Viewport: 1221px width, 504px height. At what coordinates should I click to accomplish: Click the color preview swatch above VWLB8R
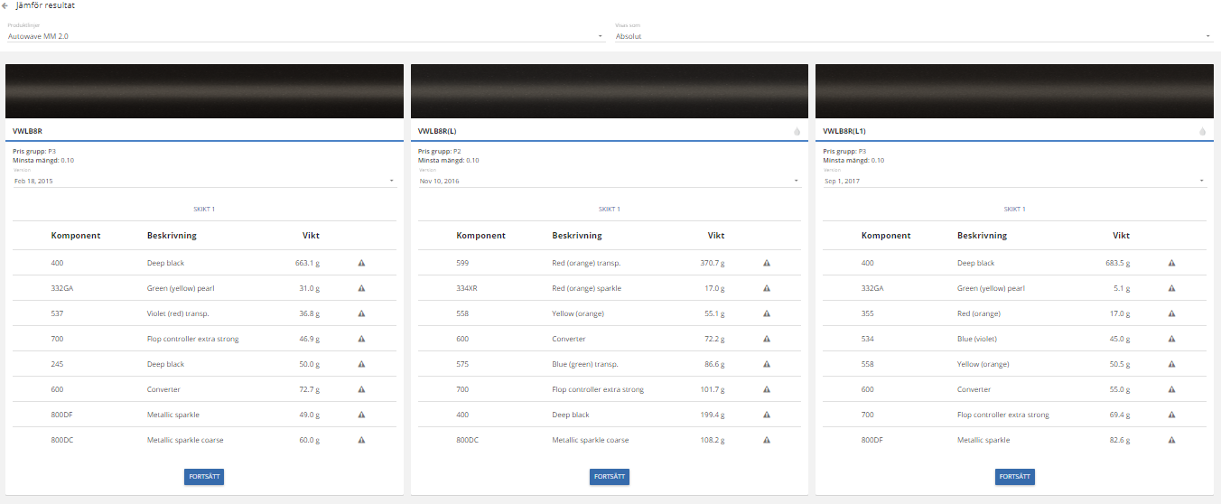204,90
